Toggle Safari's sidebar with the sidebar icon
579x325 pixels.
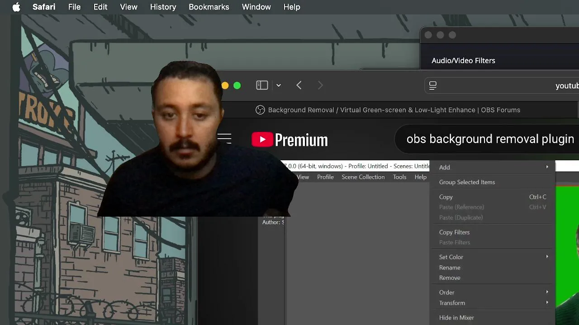pyautogui.click(x=262, y=85)
